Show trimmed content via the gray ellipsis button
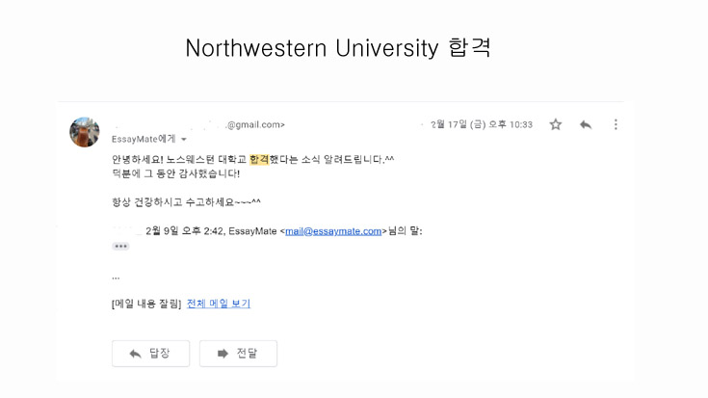The height and width of the screenshot is (398, 708). pos(120,246)
